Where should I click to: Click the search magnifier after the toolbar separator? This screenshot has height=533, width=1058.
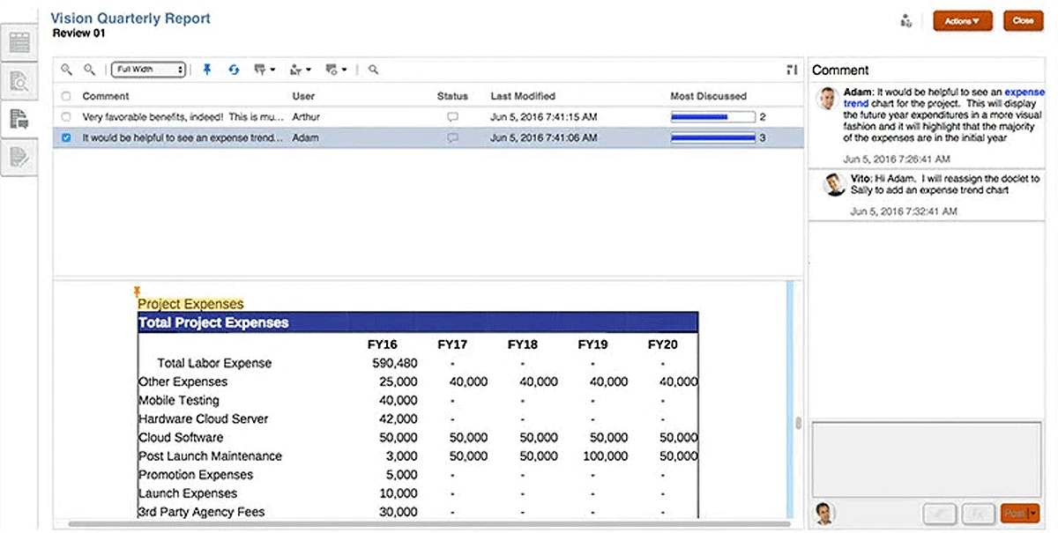[374, 70]
